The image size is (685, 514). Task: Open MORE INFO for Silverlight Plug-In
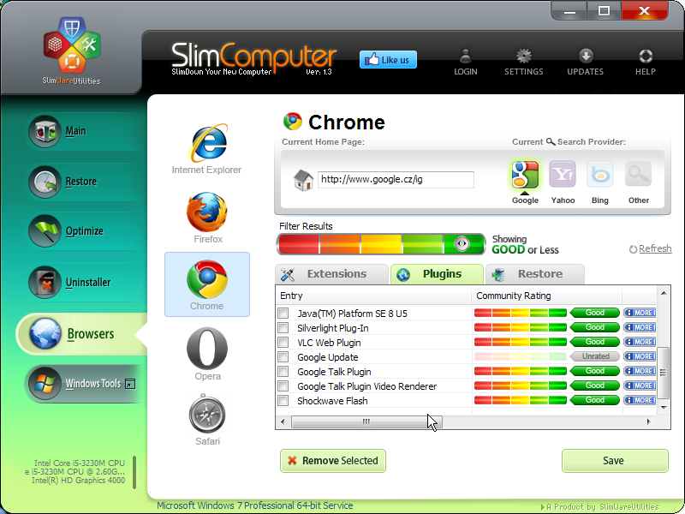point(640,327)
